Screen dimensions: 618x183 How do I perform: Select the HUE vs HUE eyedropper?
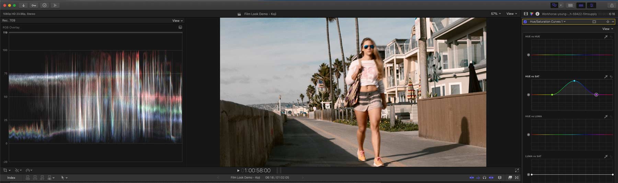(606, 37)
